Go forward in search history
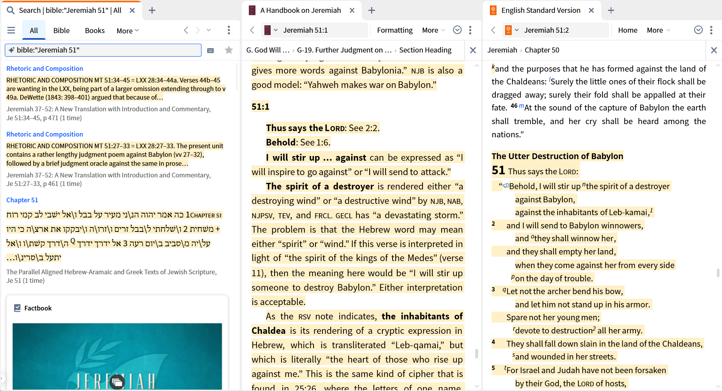 pos(197,30)
